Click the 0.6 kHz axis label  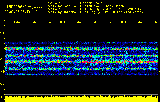pos(2,97)
